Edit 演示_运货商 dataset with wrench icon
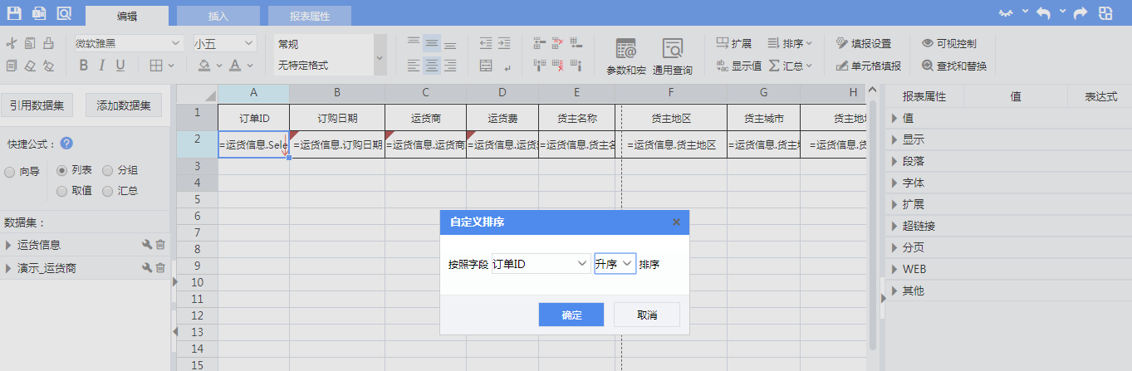The width and height of the screenshot is (1132, 371). [x=147, y=268]
